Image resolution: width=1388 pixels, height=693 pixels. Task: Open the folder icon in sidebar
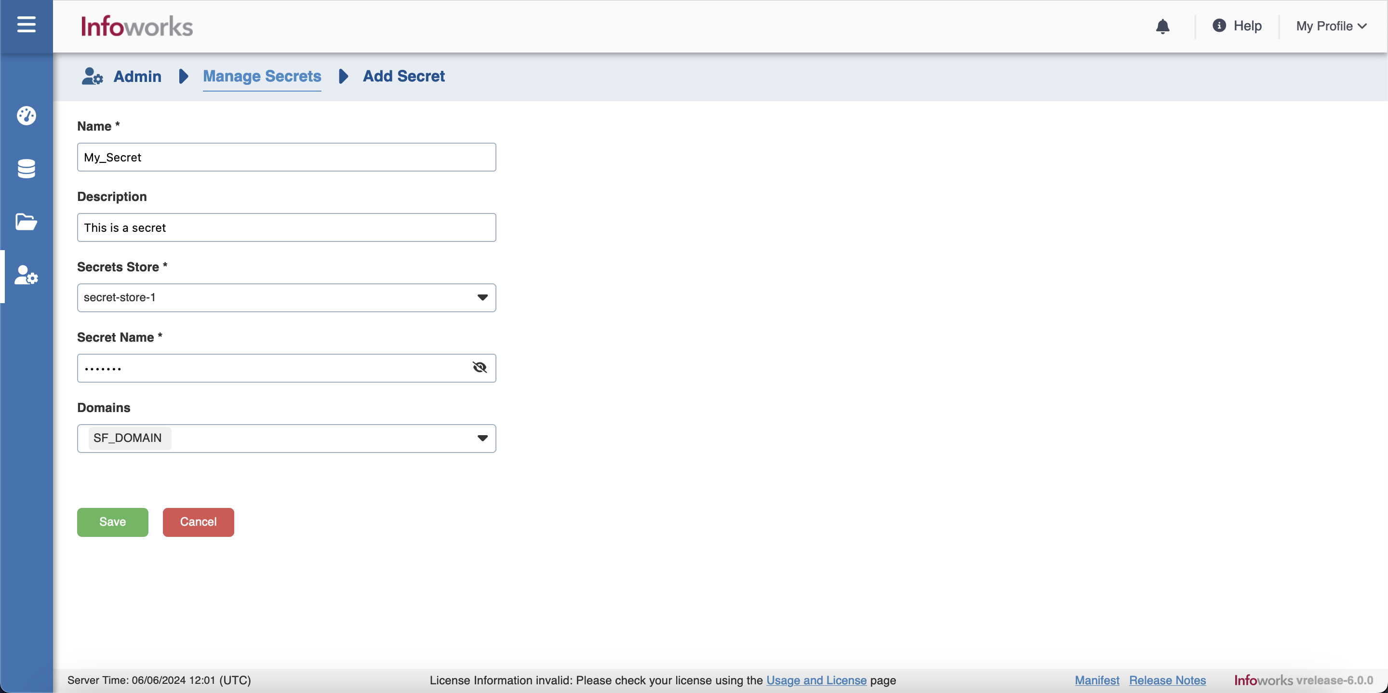26,222
